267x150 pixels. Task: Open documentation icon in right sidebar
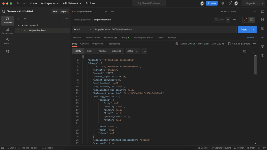tap(262, 20)
